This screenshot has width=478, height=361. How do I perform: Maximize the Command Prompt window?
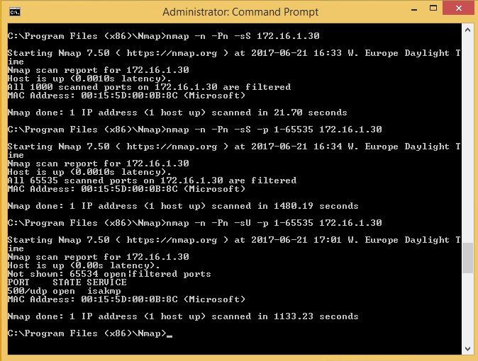(x=433, y=8)
